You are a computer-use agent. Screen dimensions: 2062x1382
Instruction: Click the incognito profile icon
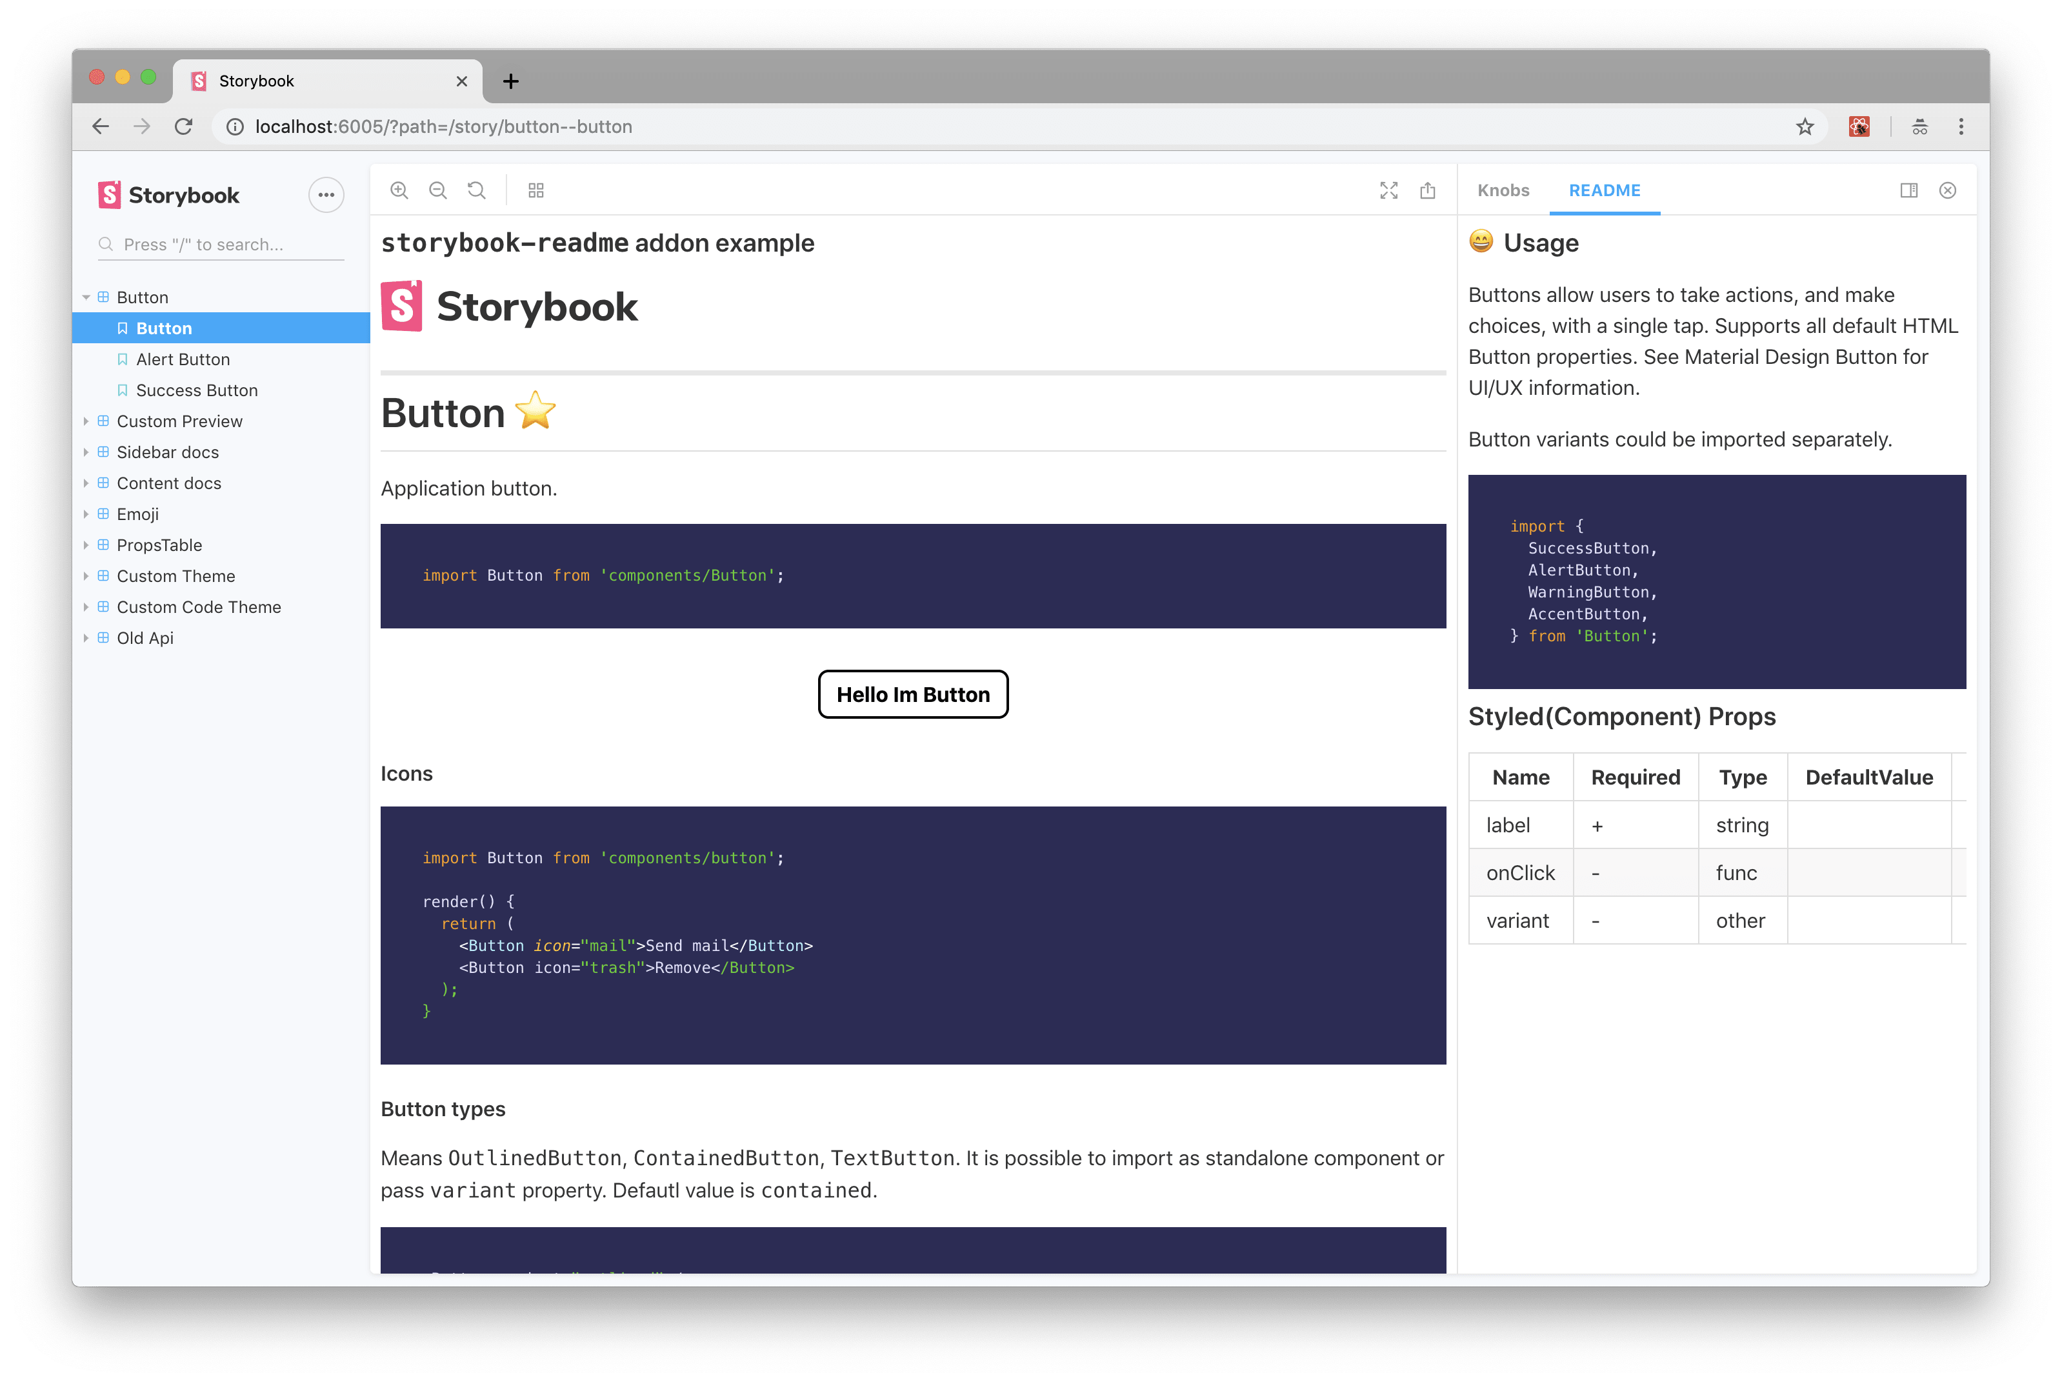[x=1919, y=126]
